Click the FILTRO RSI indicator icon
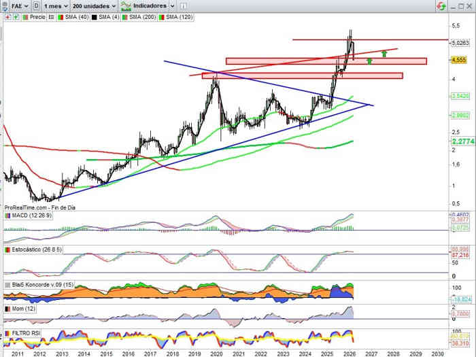Viewport: 476px width, 357px height. click(7, 333)
